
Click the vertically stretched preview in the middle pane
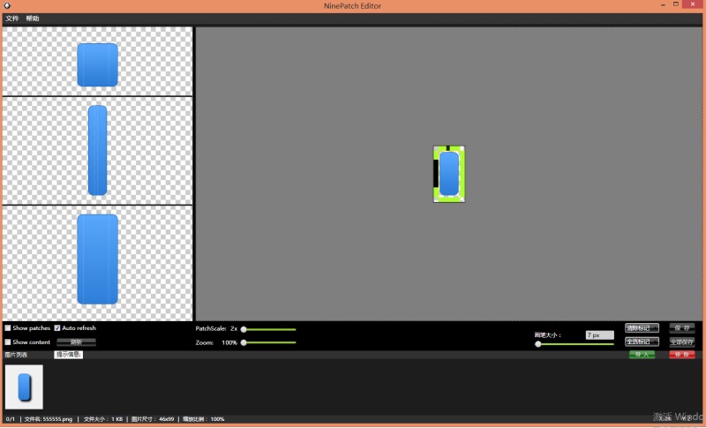click(x=97, y=150)
